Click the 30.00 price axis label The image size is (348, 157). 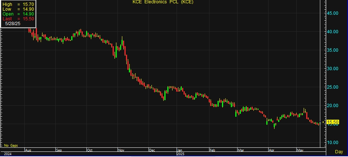point(332,68)
